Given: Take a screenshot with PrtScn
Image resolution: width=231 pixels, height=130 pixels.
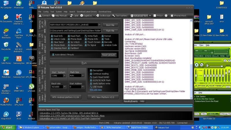Looking at the screenshot, I should (158, 16).
